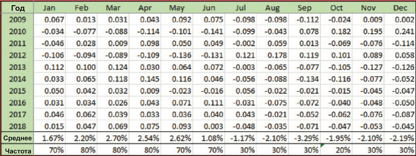Select the green comment indicator triangle
The width and height of the screenshot is (416, 156).
322,146
